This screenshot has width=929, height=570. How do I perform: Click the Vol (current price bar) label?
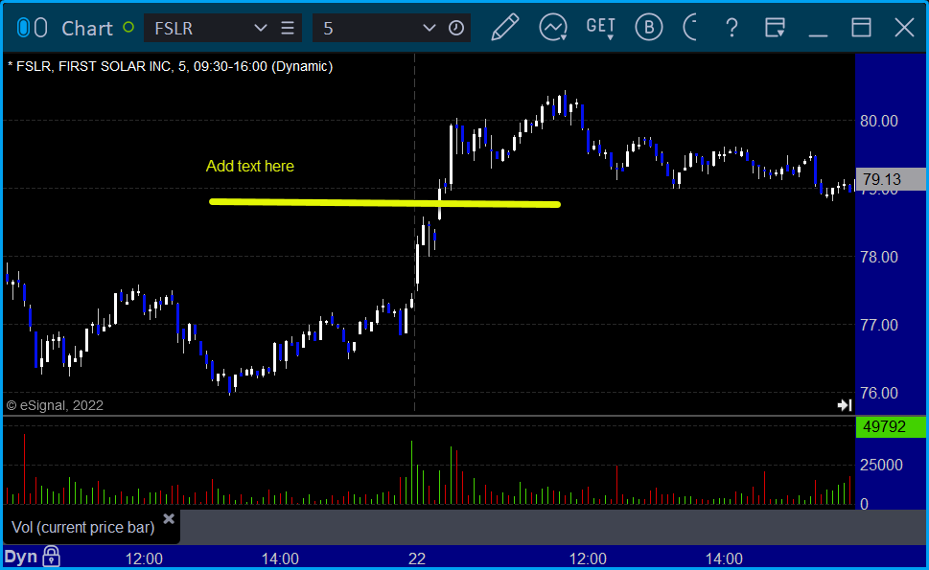[x=83, y=527]
